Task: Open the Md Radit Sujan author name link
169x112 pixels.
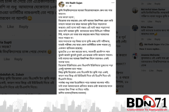Action: (74, 3)
